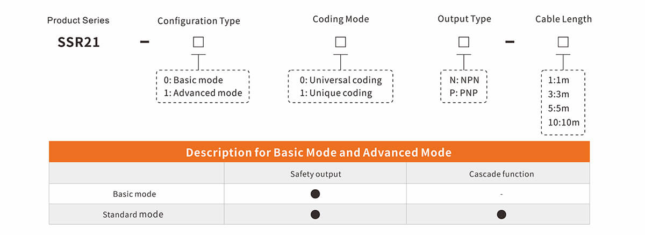Choose '0: Universal coding' option

341,80
